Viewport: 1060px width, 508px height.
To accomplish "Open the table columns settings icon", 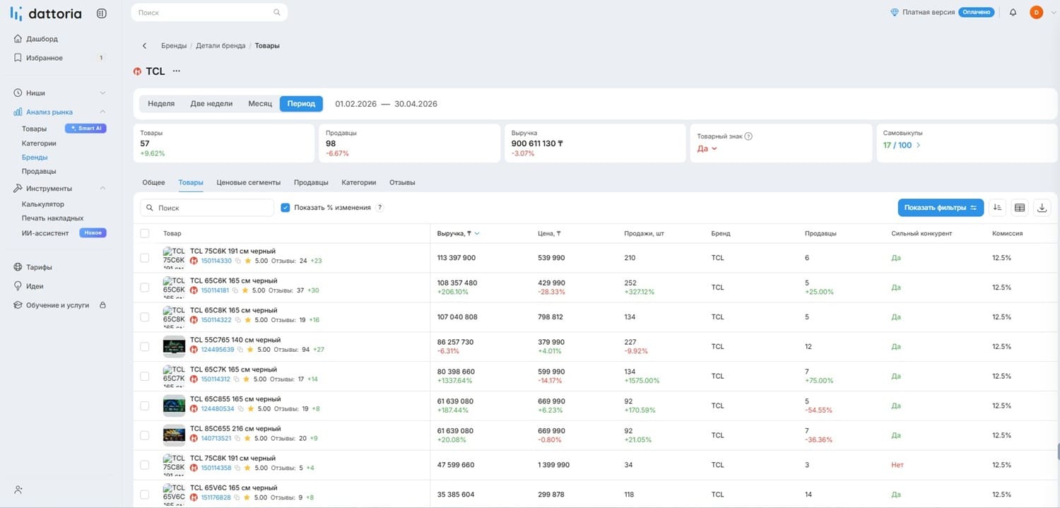I will coord(1020,208).
